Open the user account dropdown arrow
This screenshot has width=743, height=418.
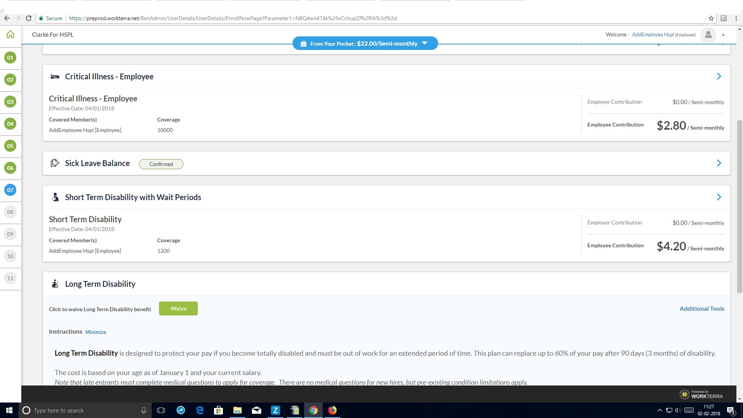(723, 35)
